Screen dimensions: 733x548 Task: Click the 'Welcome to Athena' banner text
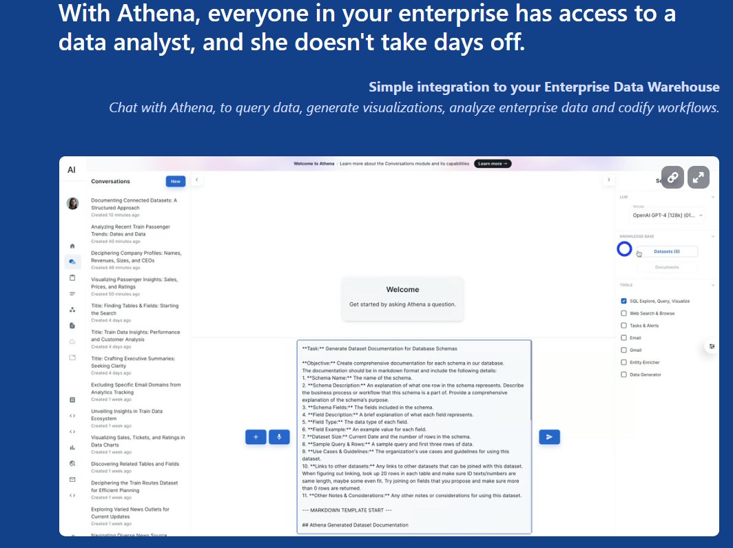[x=313, y=164]
